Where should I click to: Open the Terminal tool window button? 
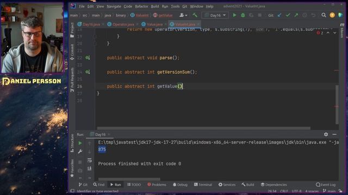click(203, 185)
